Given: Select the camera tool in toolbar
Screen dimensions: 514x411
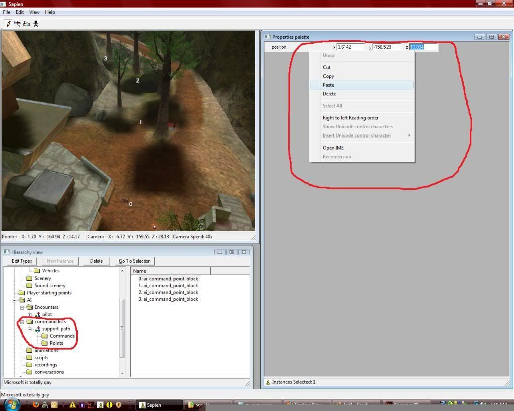Looking at the screenshot, I should pos(27,24).
